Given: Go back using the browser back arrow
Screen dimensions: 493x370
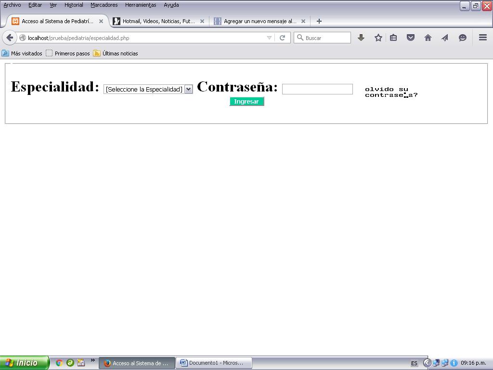Looking at the screenshot, I should click(10, 38).
